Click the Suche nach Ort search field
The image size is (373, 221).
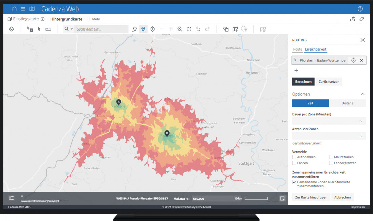tap(101, 29)
